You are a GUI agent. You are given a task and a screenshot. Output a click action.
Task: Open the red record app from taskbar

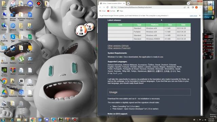(75, 120)
